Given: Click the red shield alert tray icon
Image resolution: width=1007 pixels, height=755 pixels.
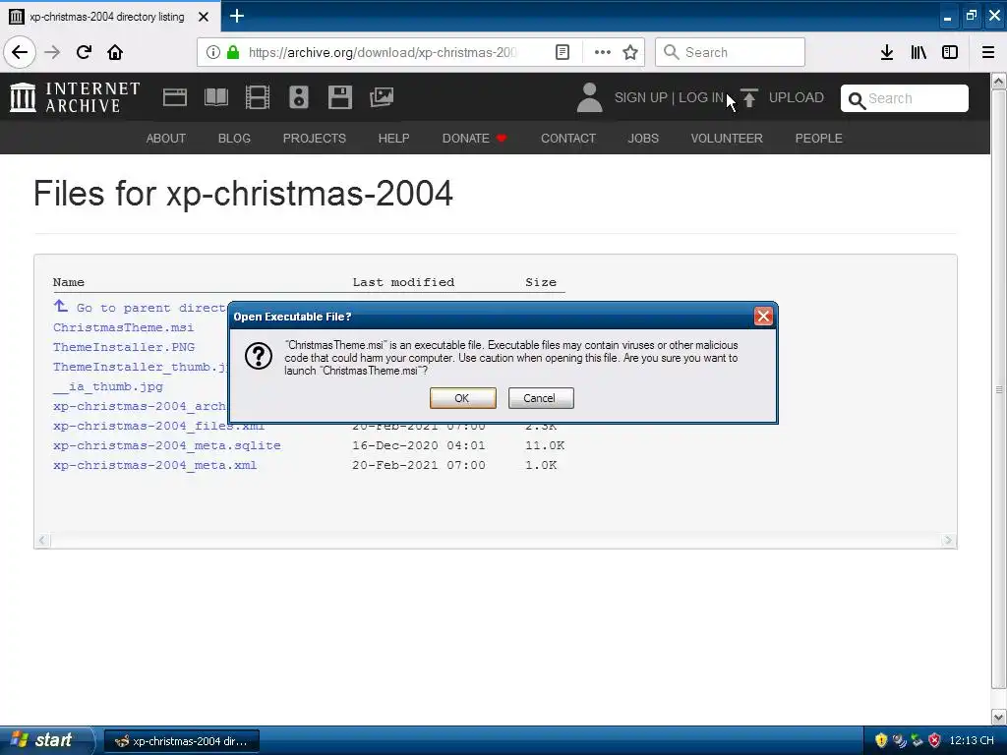Looking at the screenshot, I should (x=934, y=740).
